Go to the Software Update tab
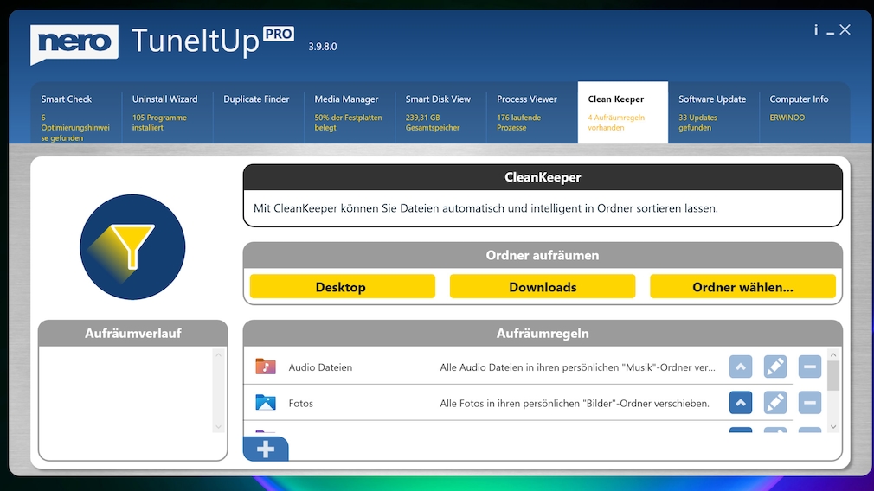The width and height of the screenshot is (874, 491). pyautogui.click(x=713, y=112)
